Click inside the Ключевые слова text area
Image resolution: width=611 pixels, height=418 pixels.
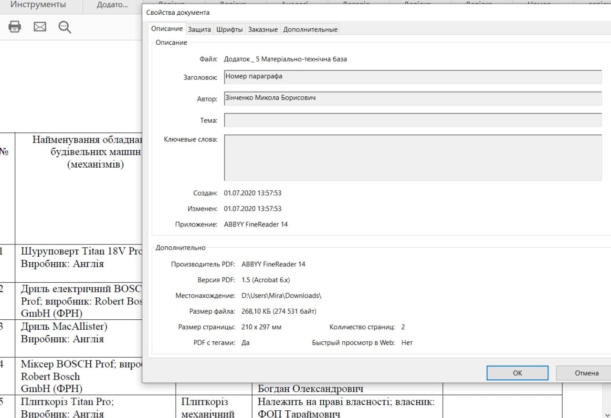tap(412, 158)
